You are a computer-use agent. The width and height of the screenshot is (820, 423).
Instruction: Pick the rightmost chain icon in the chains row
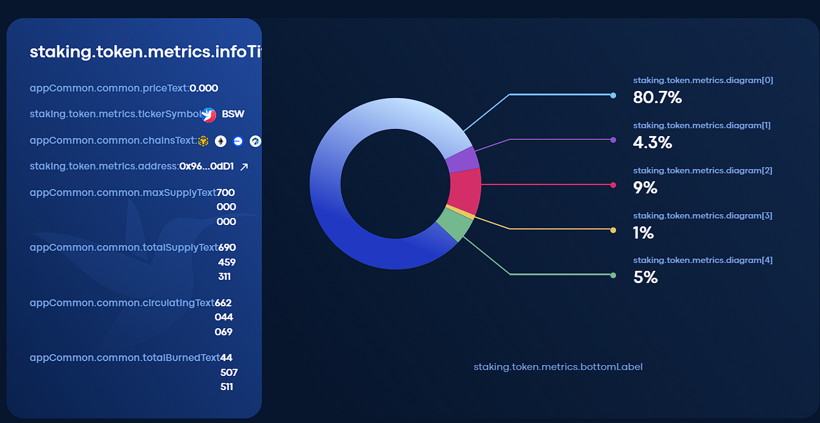pyautogui.click(x=255, y=141)
